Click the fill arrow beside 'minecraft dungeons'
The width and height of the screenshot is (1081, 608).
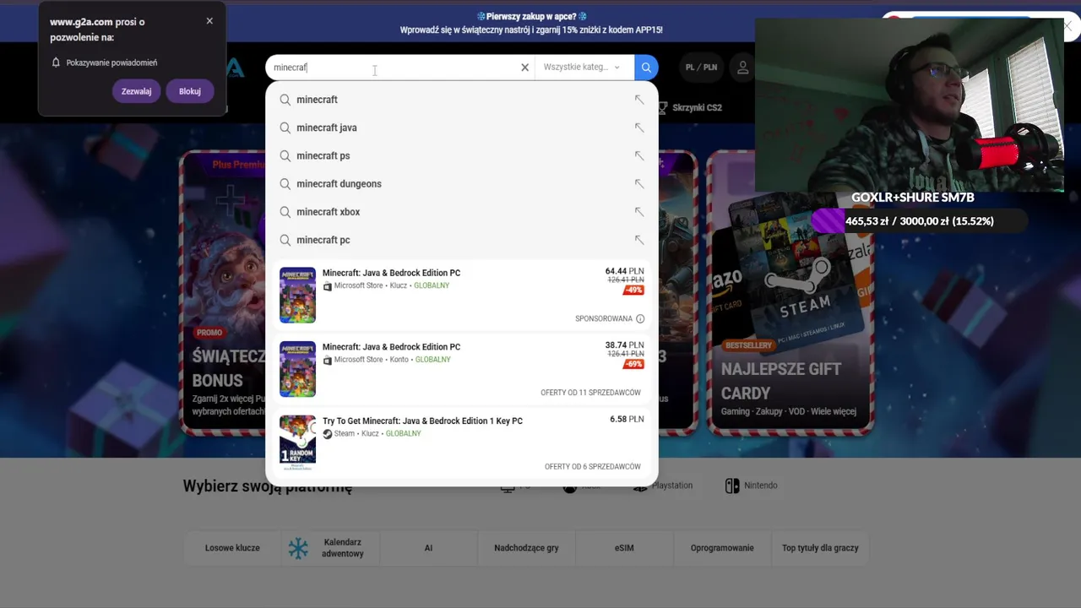638,183
